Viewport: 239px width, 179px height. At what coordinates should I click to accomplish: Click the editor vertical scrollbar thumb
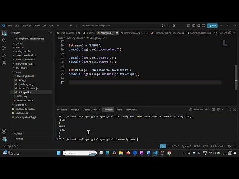236,77
